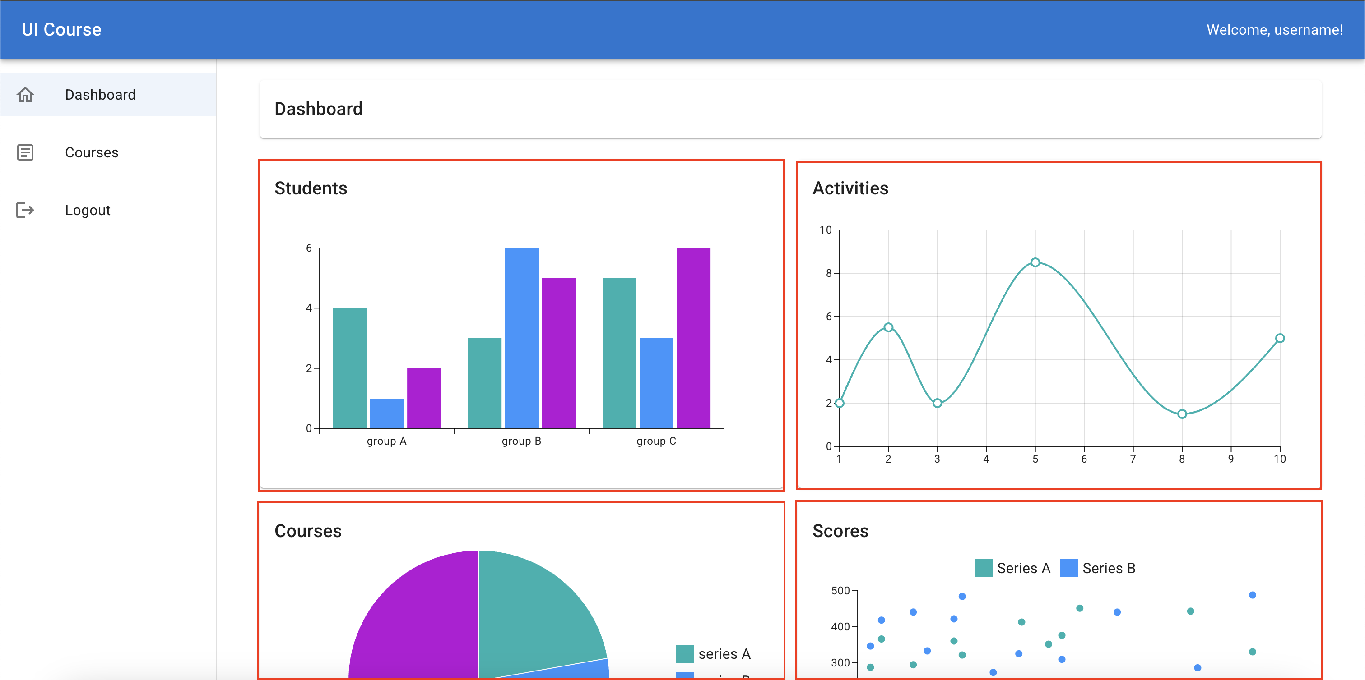Click the series A legend swatch in Courses

point(685,653)
